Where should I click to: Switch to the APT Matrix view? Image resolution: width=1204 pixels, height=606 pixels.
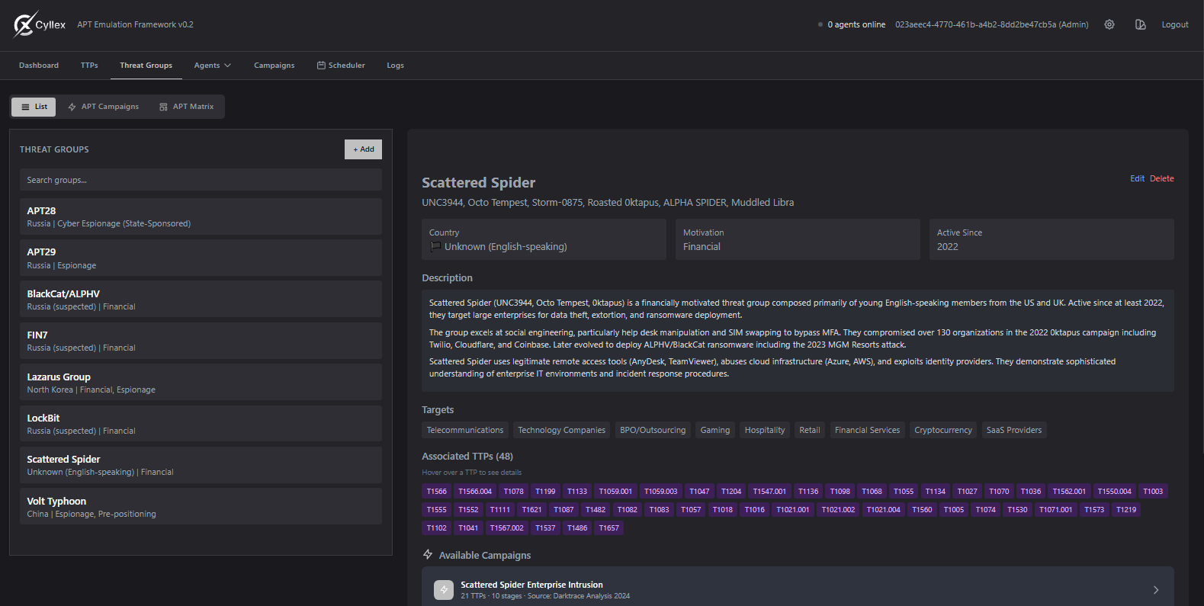point(186,107)
